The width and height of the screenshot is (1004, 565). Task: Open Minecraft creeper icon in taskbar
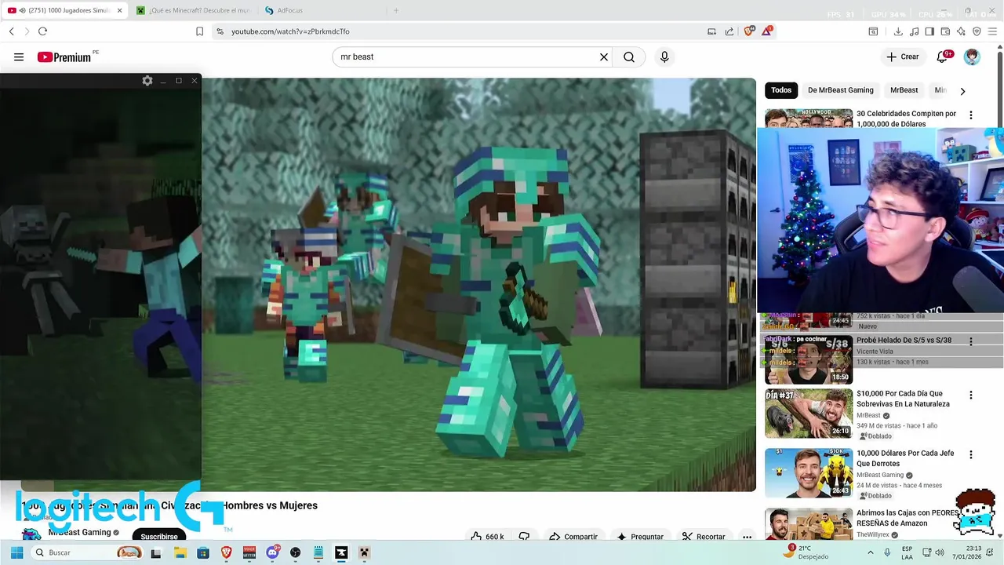364,552
